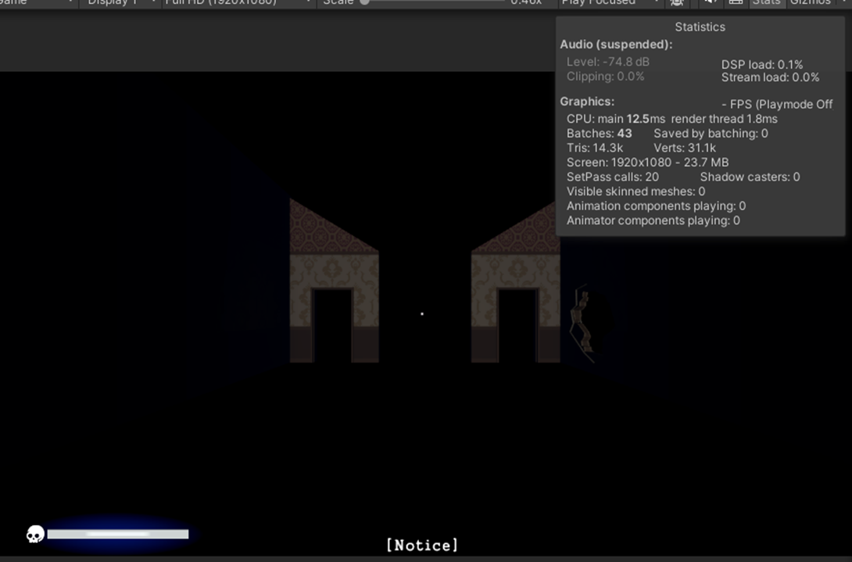Click the 'Stream load: 0.0%' text
The image size is (852, 562).
(x=770, y=77)
